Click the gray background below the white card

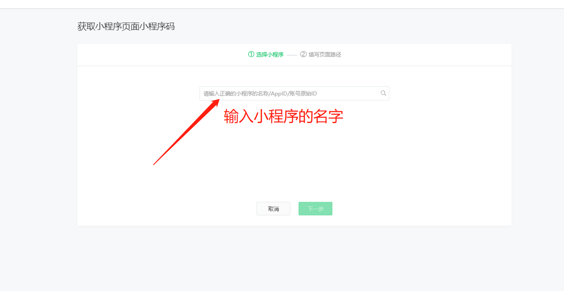pyautogui.click(x=294, y=258)
